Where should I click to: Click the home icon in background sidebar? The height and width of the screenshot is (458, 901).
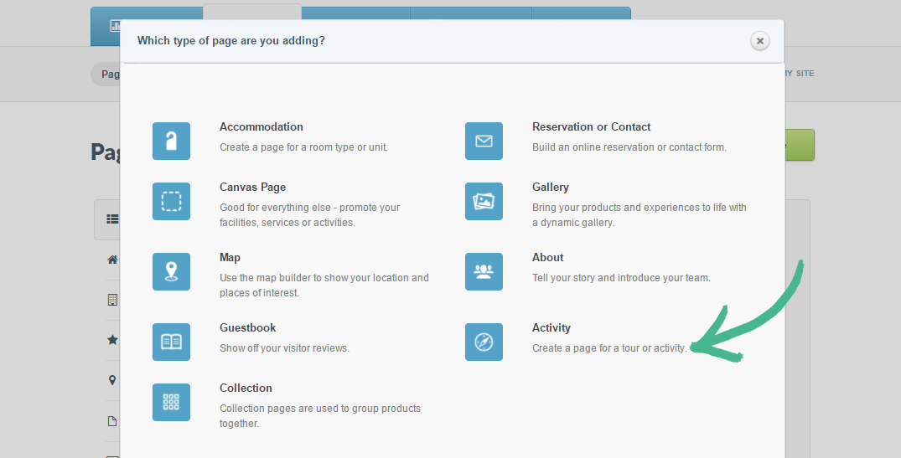[x=112, y=260]
